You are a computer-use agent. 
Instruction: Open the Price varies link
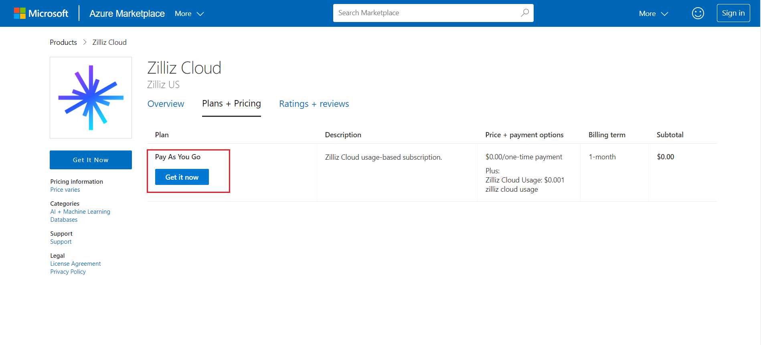pos(65,190)
